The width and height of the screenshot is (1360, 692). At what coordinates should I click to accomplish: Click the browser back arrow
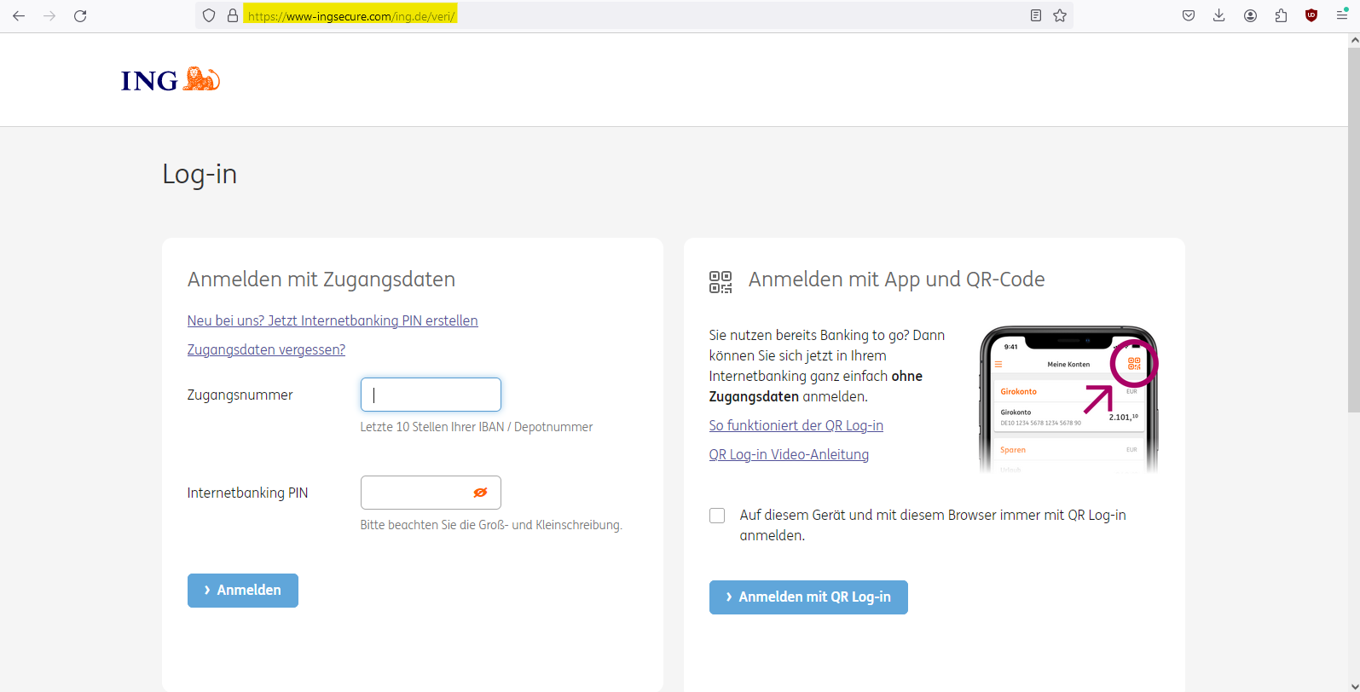19,15
